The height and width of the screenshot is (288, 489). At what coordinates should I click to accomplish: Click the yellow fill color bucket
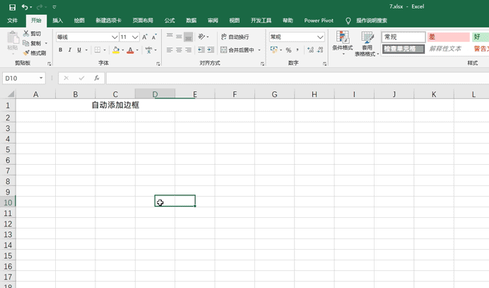point(115,50)
